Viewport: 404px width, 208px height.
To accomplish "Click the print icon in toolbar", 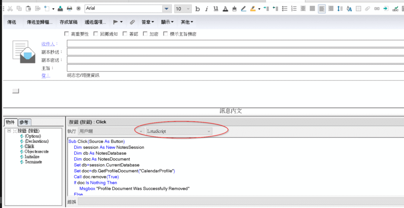I will pyautogui.click(x=69, y=9).
